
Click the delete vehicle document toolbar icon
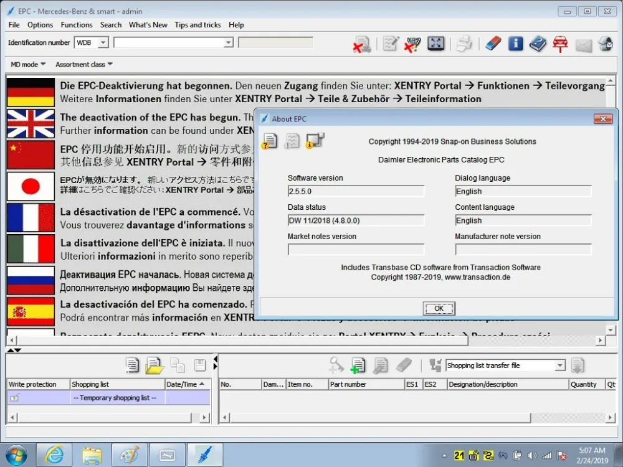tap(362, 44)
